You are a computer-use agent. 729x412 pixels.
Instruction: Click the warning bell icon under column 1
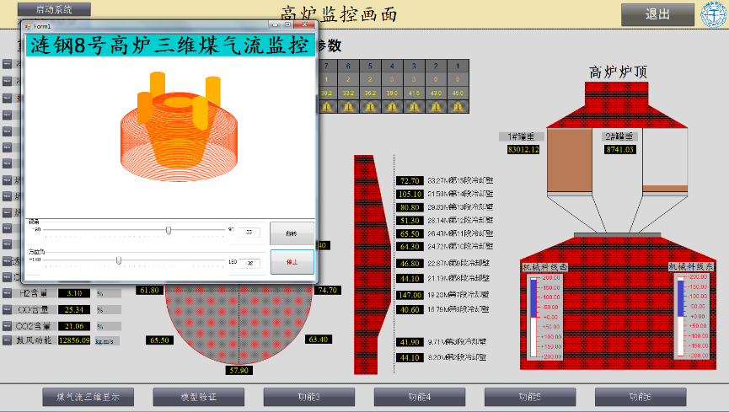[x=458, y=107]
